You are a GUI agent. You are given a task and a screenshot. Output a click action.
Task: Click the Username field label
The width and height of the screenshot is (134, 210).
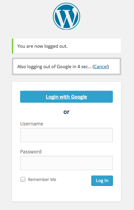pyautogui.click(x=32, y=124)
